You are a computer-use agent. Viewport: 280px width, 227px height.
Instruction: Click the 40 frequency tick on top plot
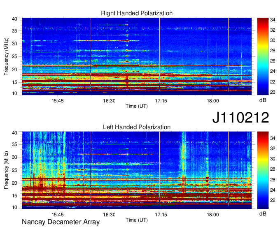click(x=14, y=19)
